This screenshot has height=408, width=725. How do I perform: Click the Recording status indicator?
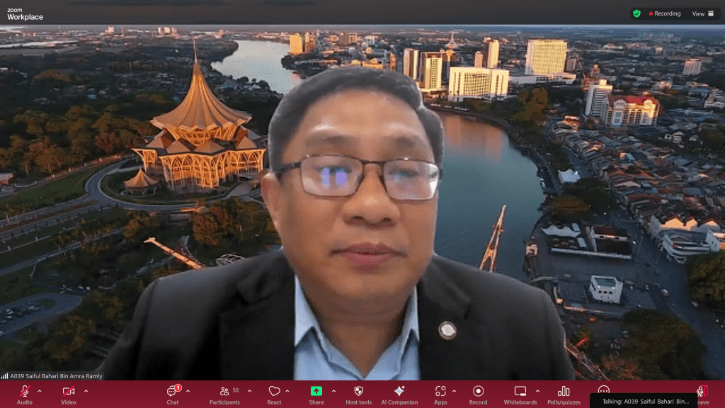coord(665,13)
